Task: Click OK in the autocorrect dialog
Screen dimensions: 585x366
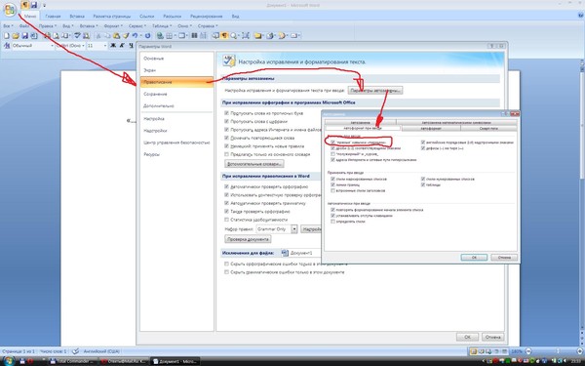Action: [474, 258]
